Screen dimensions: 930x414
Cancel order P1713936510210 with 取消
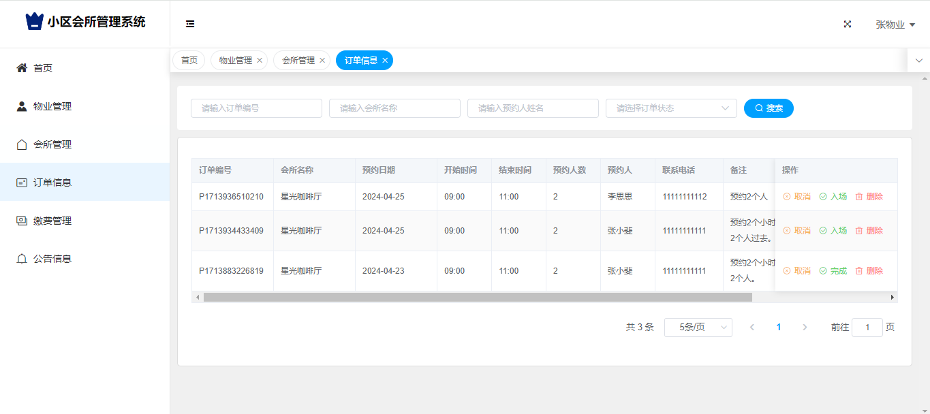pyautogui.click(x=796, y=197)
